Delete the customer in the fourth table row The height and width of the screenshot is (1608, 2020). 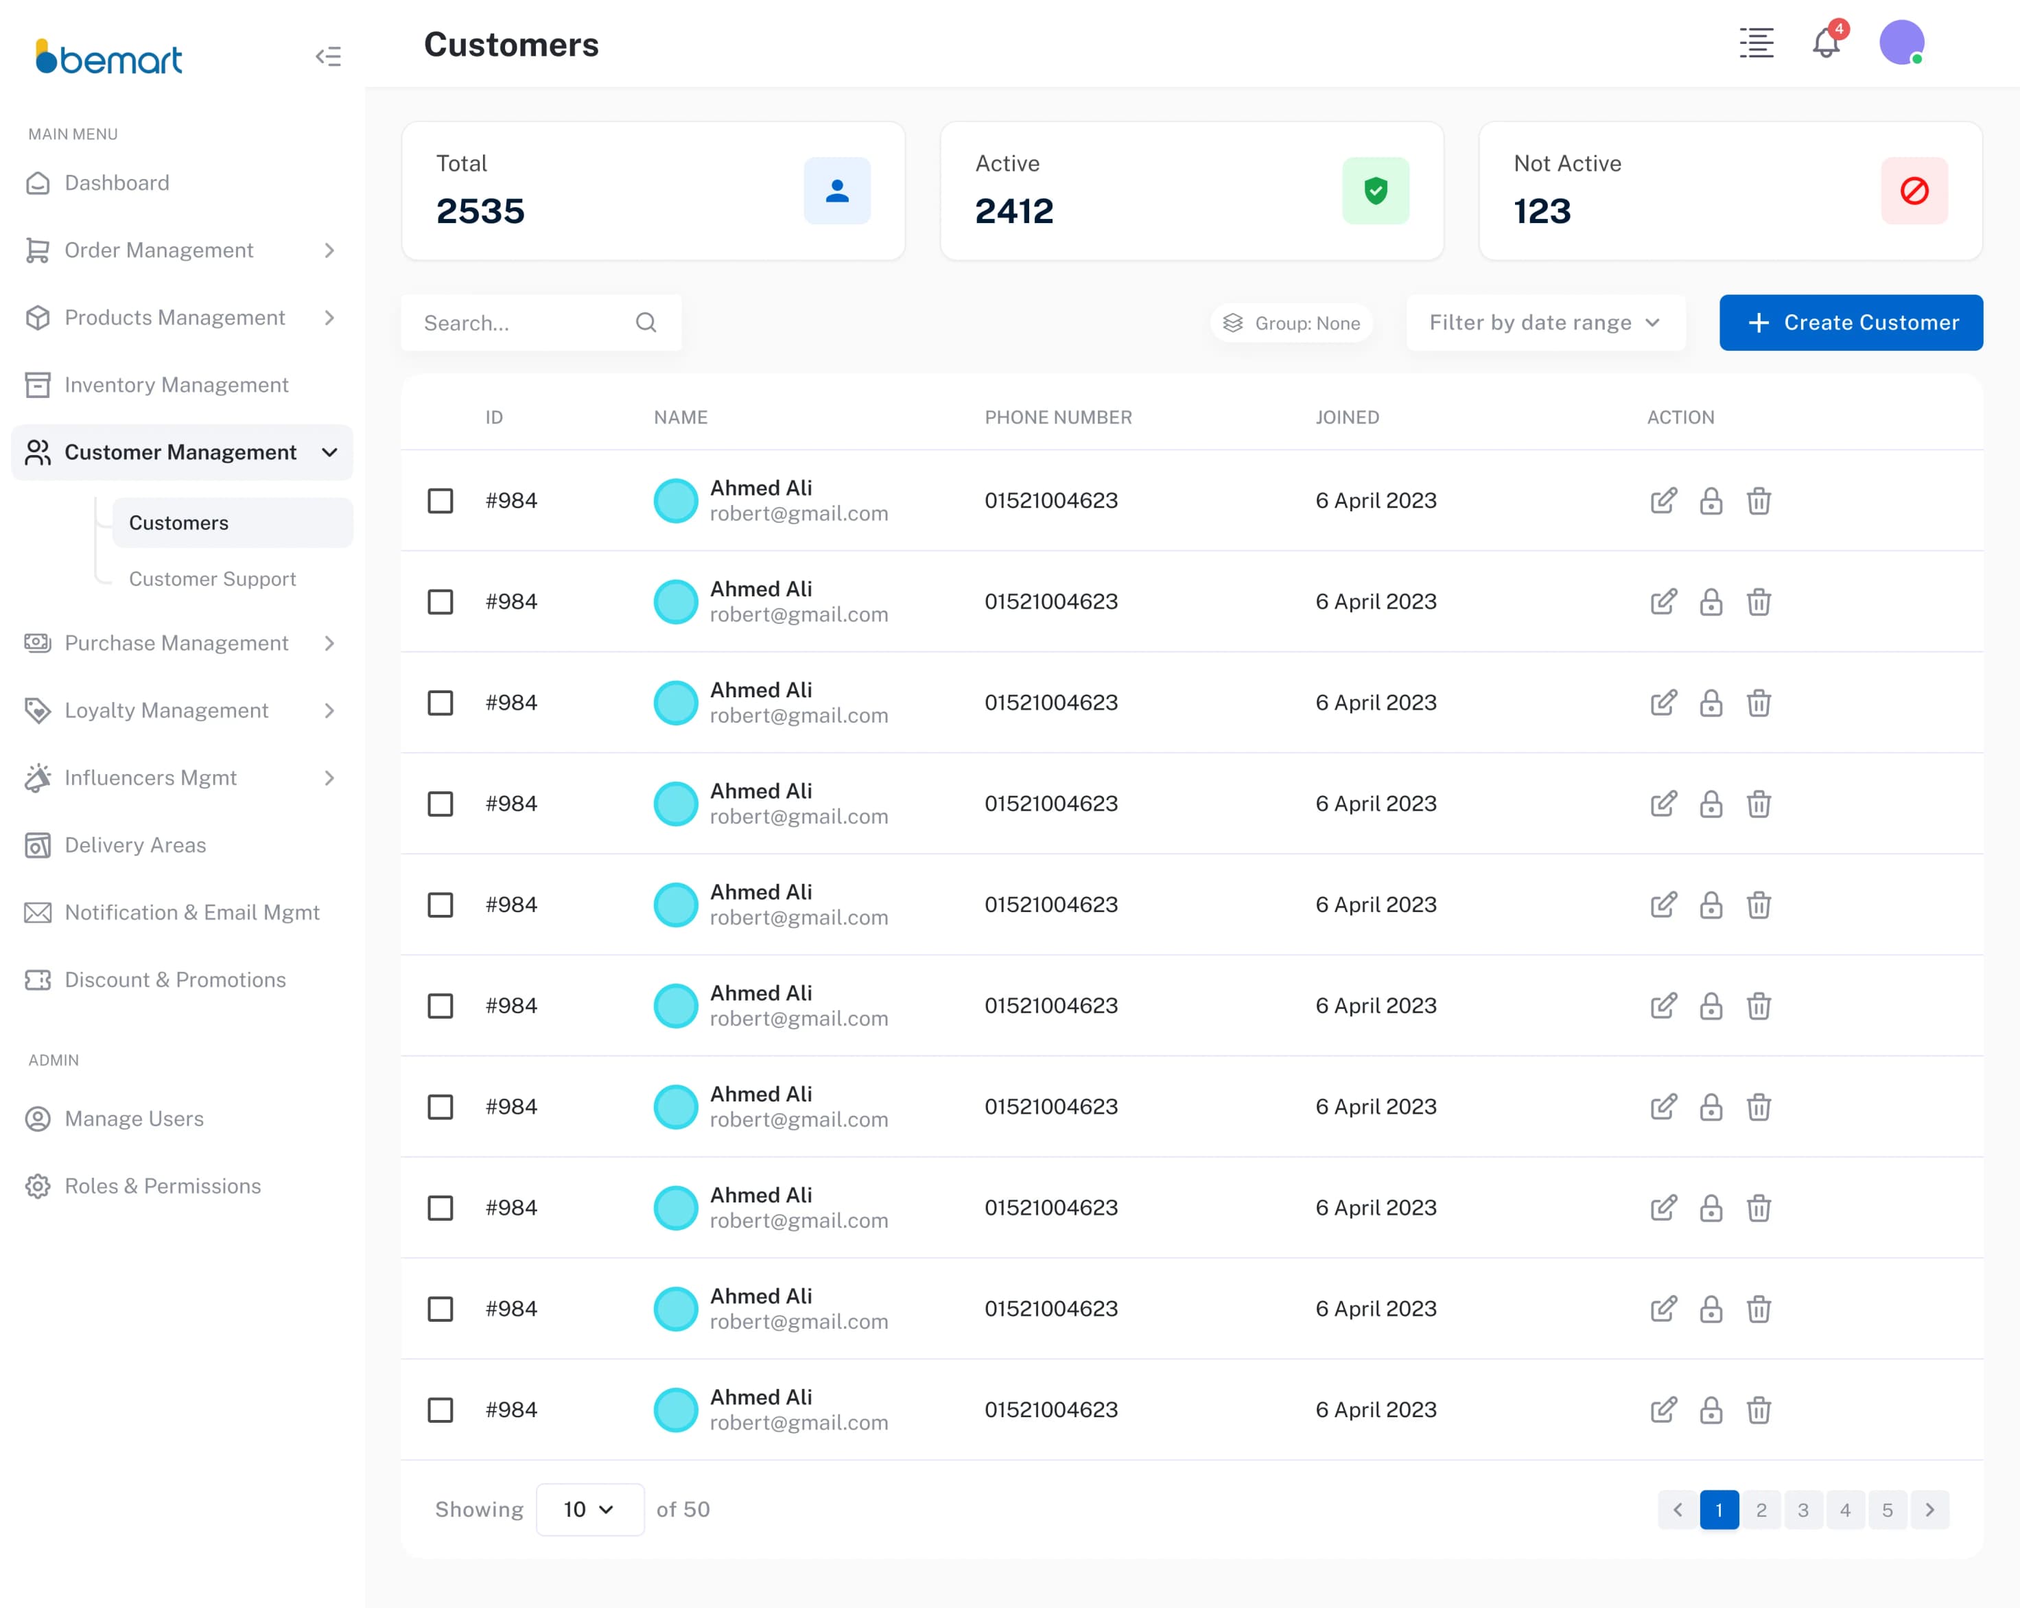coord(1759,804)
